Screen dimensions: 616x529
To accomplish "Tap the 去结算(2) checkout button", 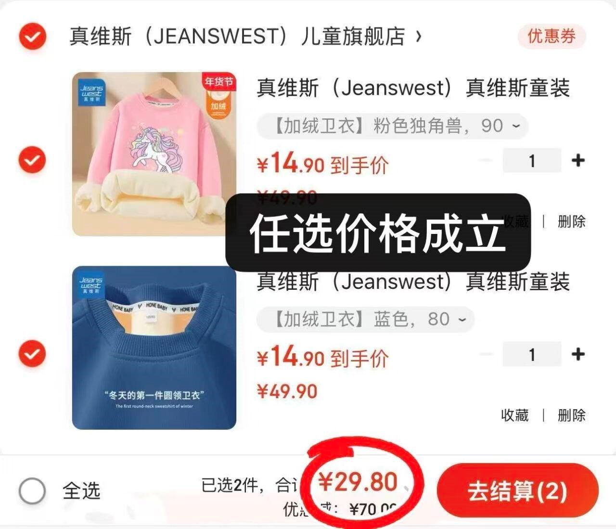I will point(518,491).
